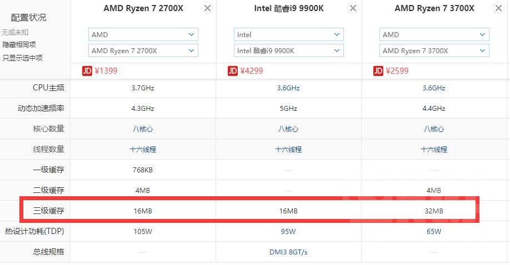Click JD icon beside ¥2599 price
The width and height of the screenshot is (510, 265).
point(378,71)
